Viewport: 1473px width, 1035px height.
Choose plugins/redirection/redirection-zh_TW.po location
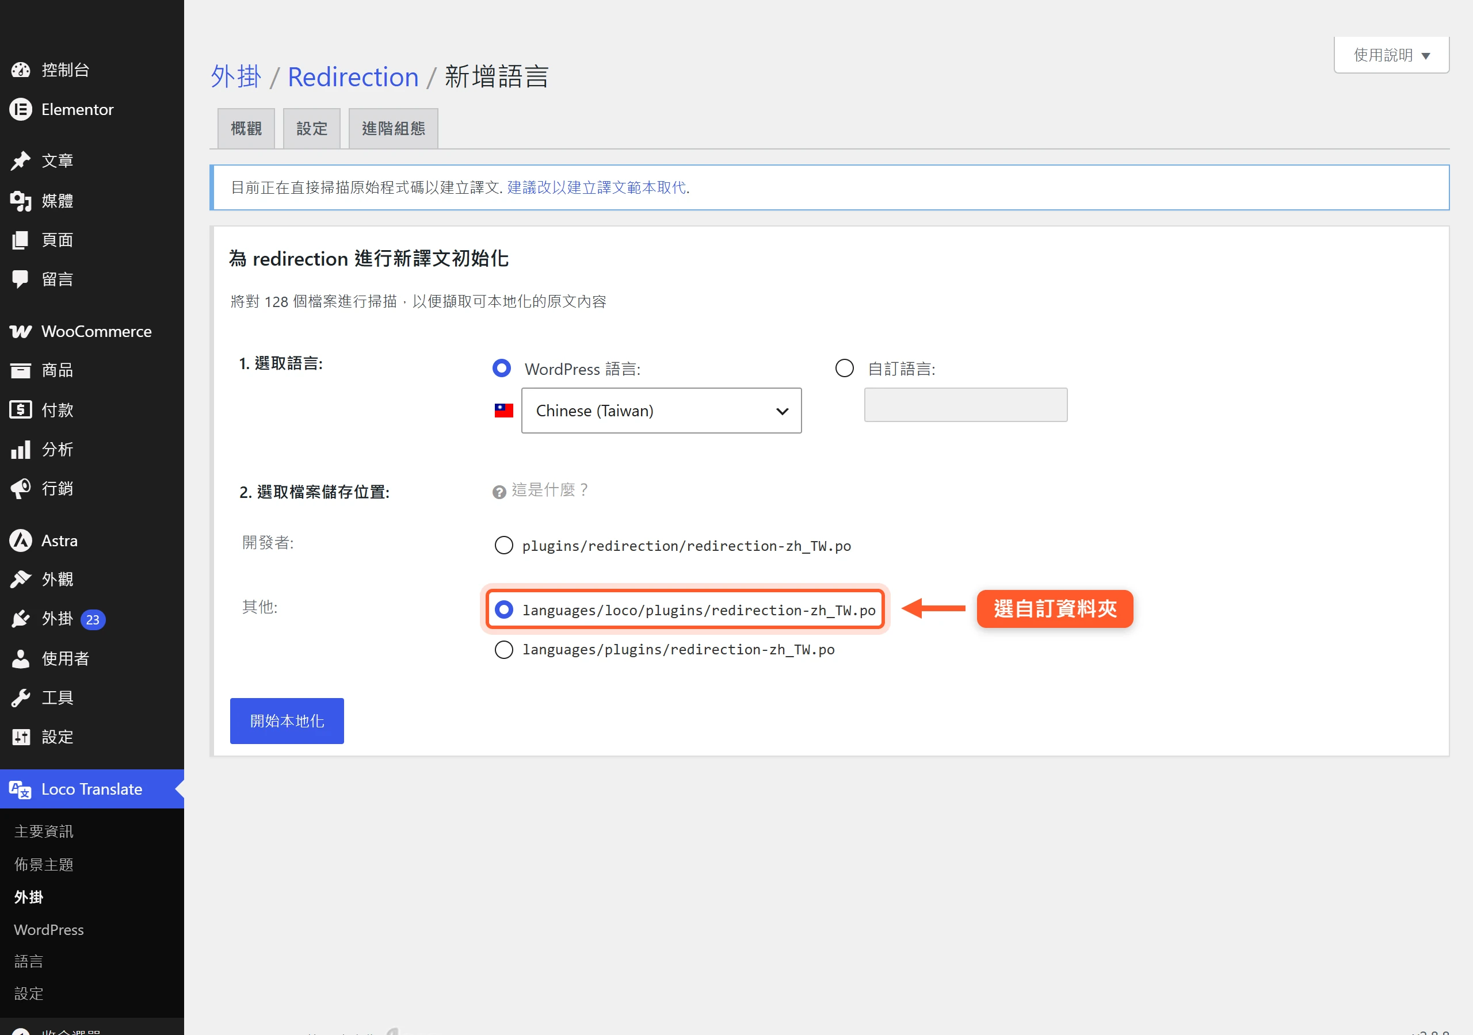pos(503,545)
